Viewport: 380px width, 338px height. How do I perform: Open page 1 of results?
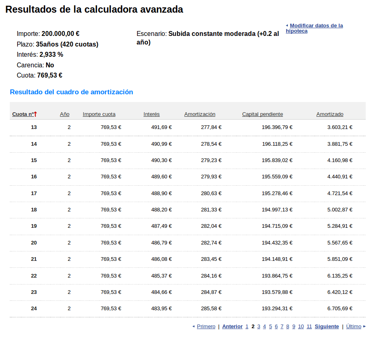247,326
